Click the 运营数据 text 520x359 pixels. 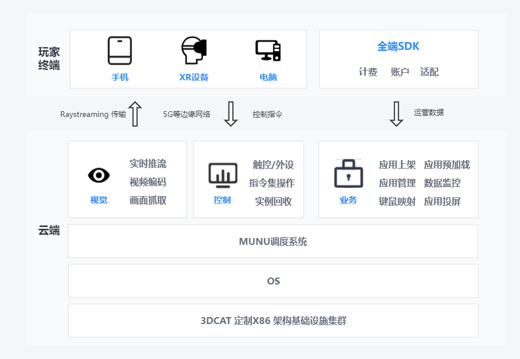point(429,112)
